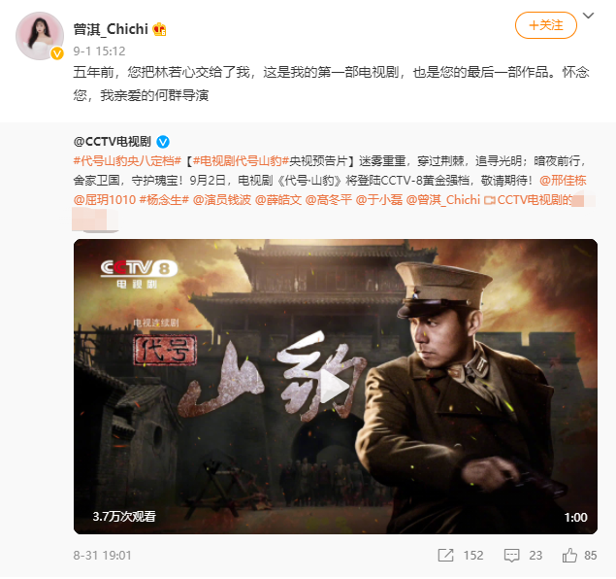Open hashtag #代号山豹央八定档#
The height and width of the screenshot is (579, 616).
[x=127, y=161]
